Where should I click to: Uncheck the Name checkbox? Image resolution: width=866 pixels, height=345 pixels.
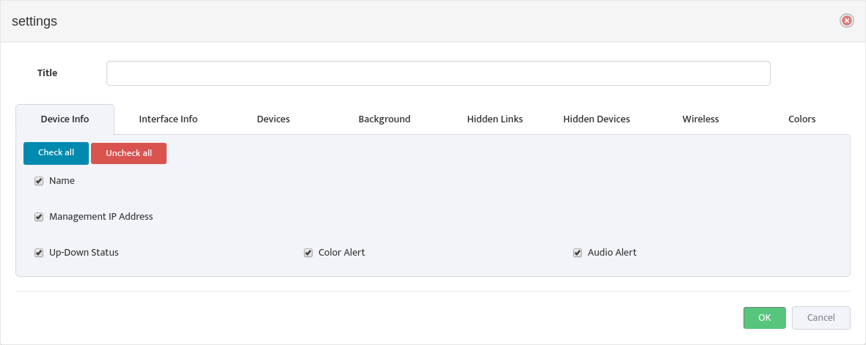[39, 182]
